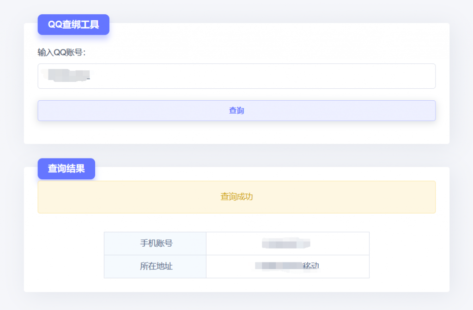
Task: Expand the query tool card header
Action: [x=73, y=24]
